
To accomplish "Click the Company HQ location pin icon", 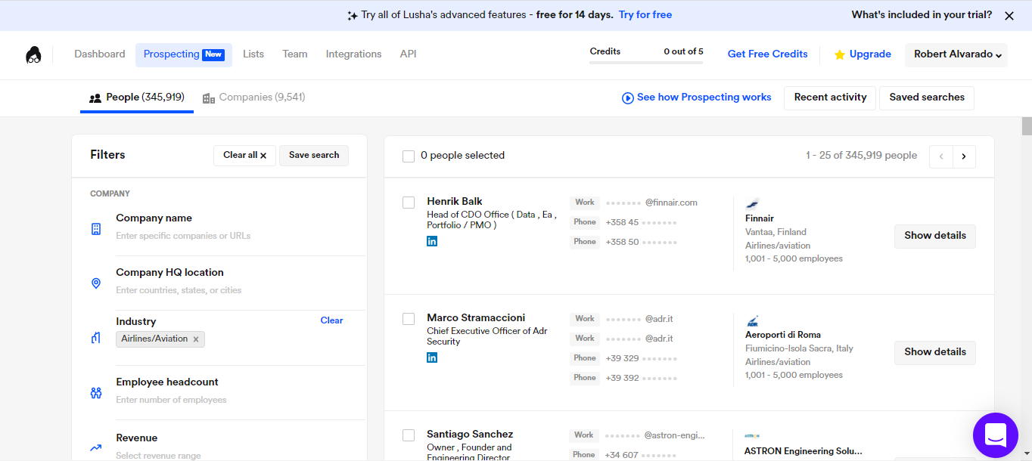I will 96,283.
